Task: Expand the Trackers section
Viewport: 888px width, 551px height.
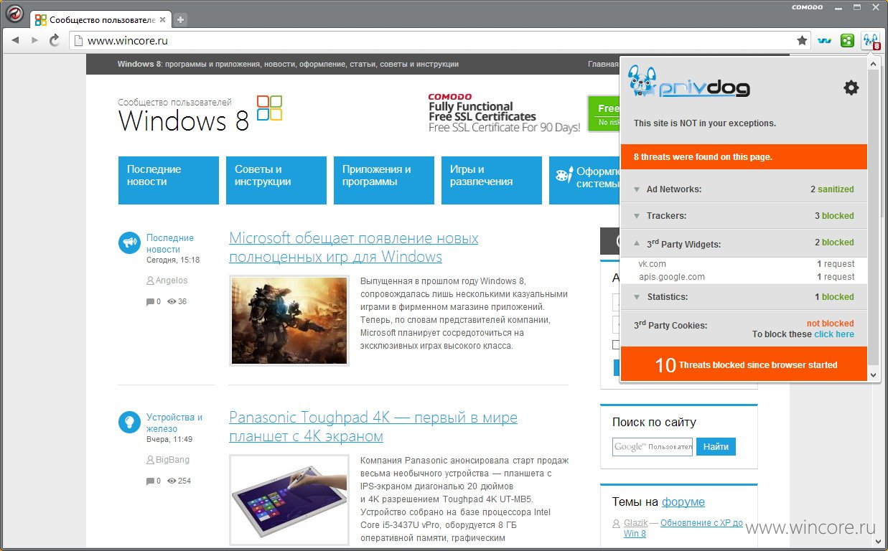Action: click(637, 216)
